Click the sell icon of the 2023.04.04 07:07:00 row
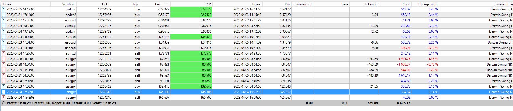This screenshot has height=111, width=513. click(4, 81)
